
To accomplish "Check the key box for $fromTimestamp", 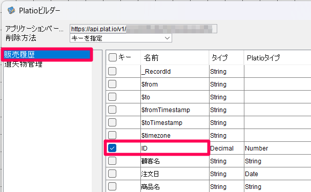I will (x=112, y=110).
